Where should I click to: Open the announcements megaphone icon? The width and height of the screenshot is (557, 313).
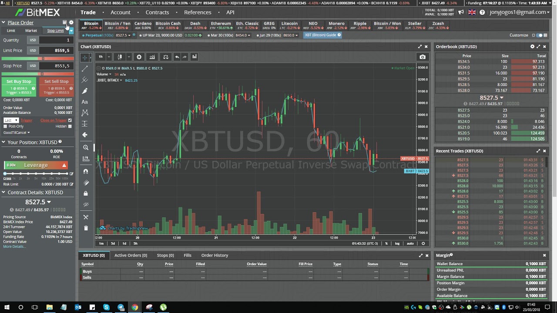[461, 13]
